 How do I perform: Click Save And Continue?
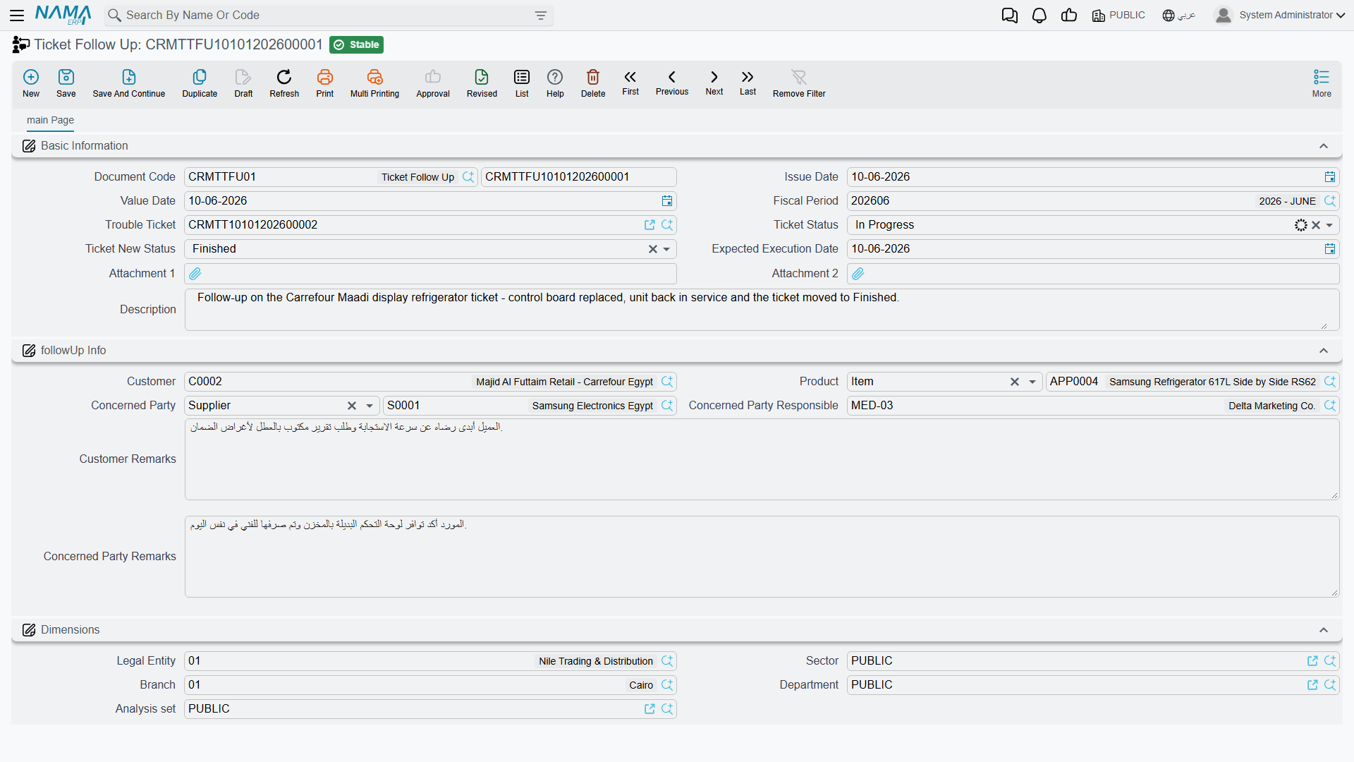point(129,83)
